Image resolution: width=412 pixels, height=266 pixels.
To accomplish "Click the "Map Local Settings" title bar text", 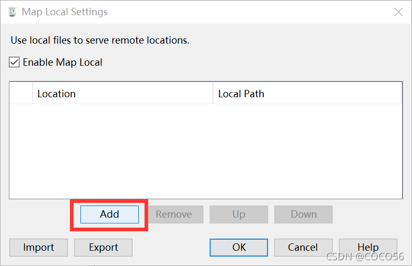I will 65,12.
